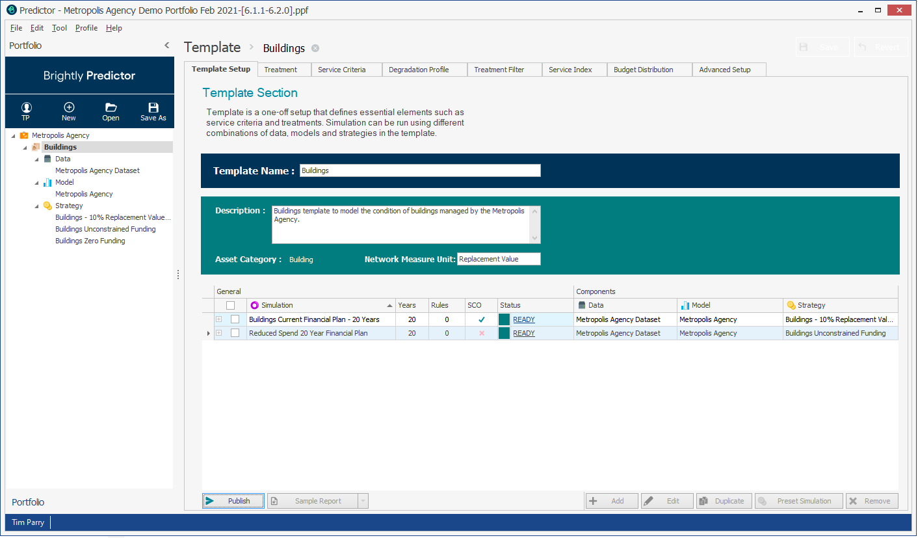Toggle the select-all checkbox in simulation header
918x538 pixels.
click(x=230, y=305)
